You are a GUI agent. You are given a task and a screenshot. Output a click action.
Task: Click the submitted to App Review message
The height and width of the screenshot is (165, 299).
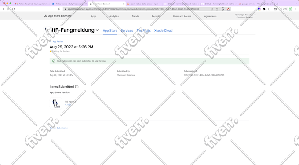[81, 61]
